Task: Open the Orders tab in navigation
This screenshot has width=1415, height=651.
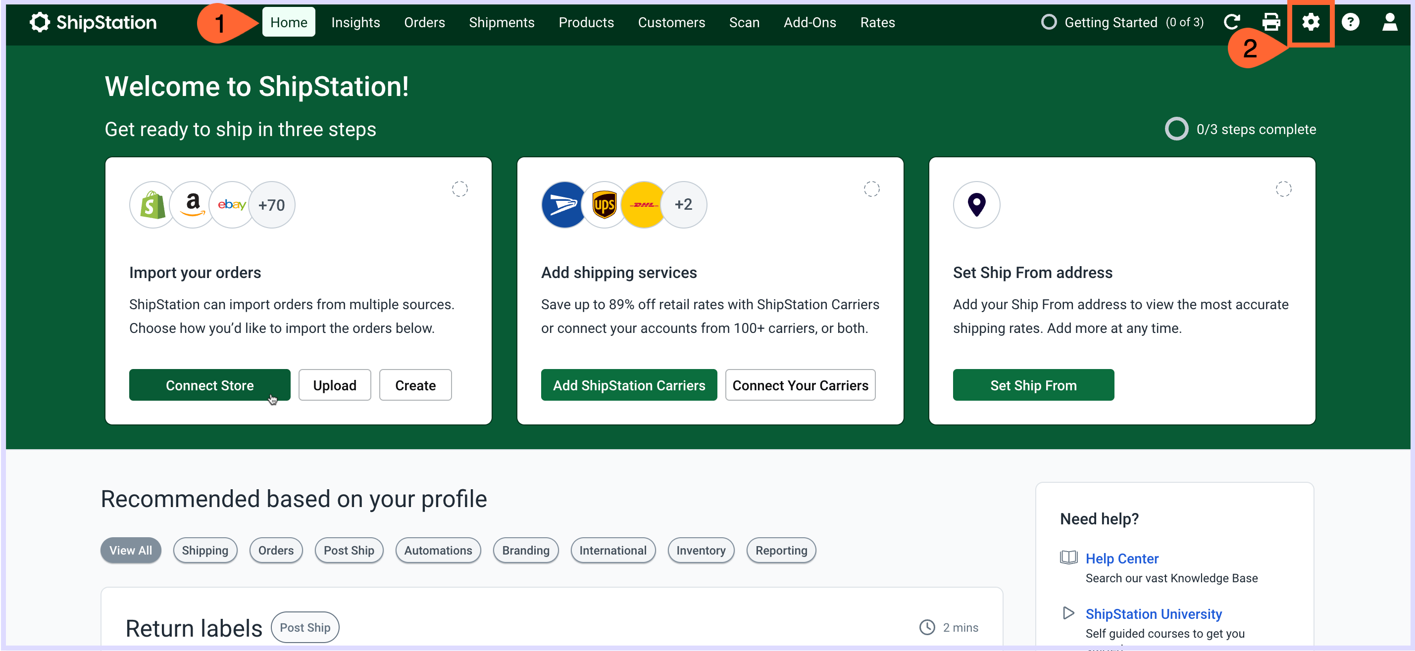Action: click(425, 22)
